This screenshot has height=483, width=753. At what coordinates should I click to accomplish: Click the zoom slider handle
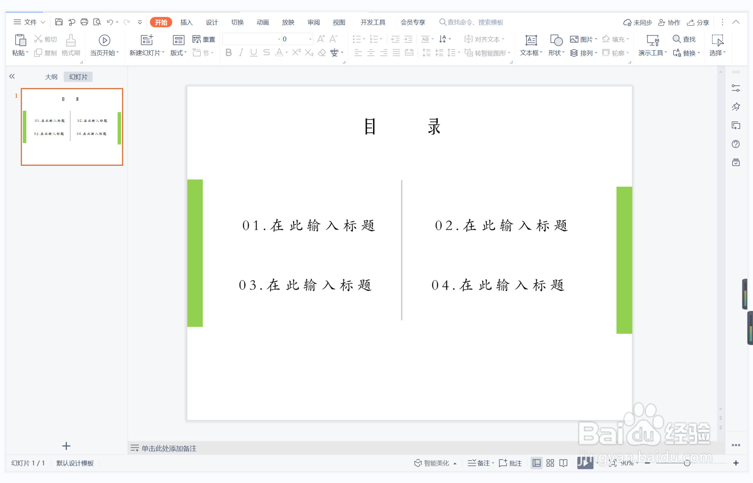tap(687, 463)
